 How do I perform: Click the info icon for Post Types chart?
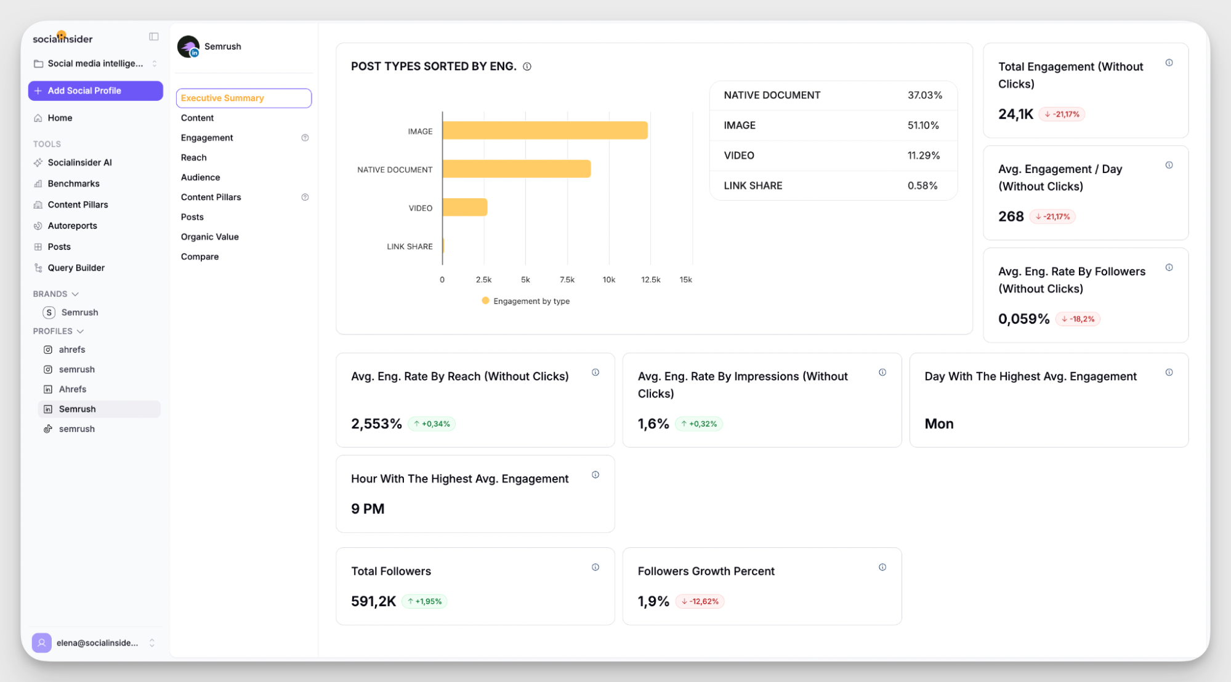click(x=527, y=66)
